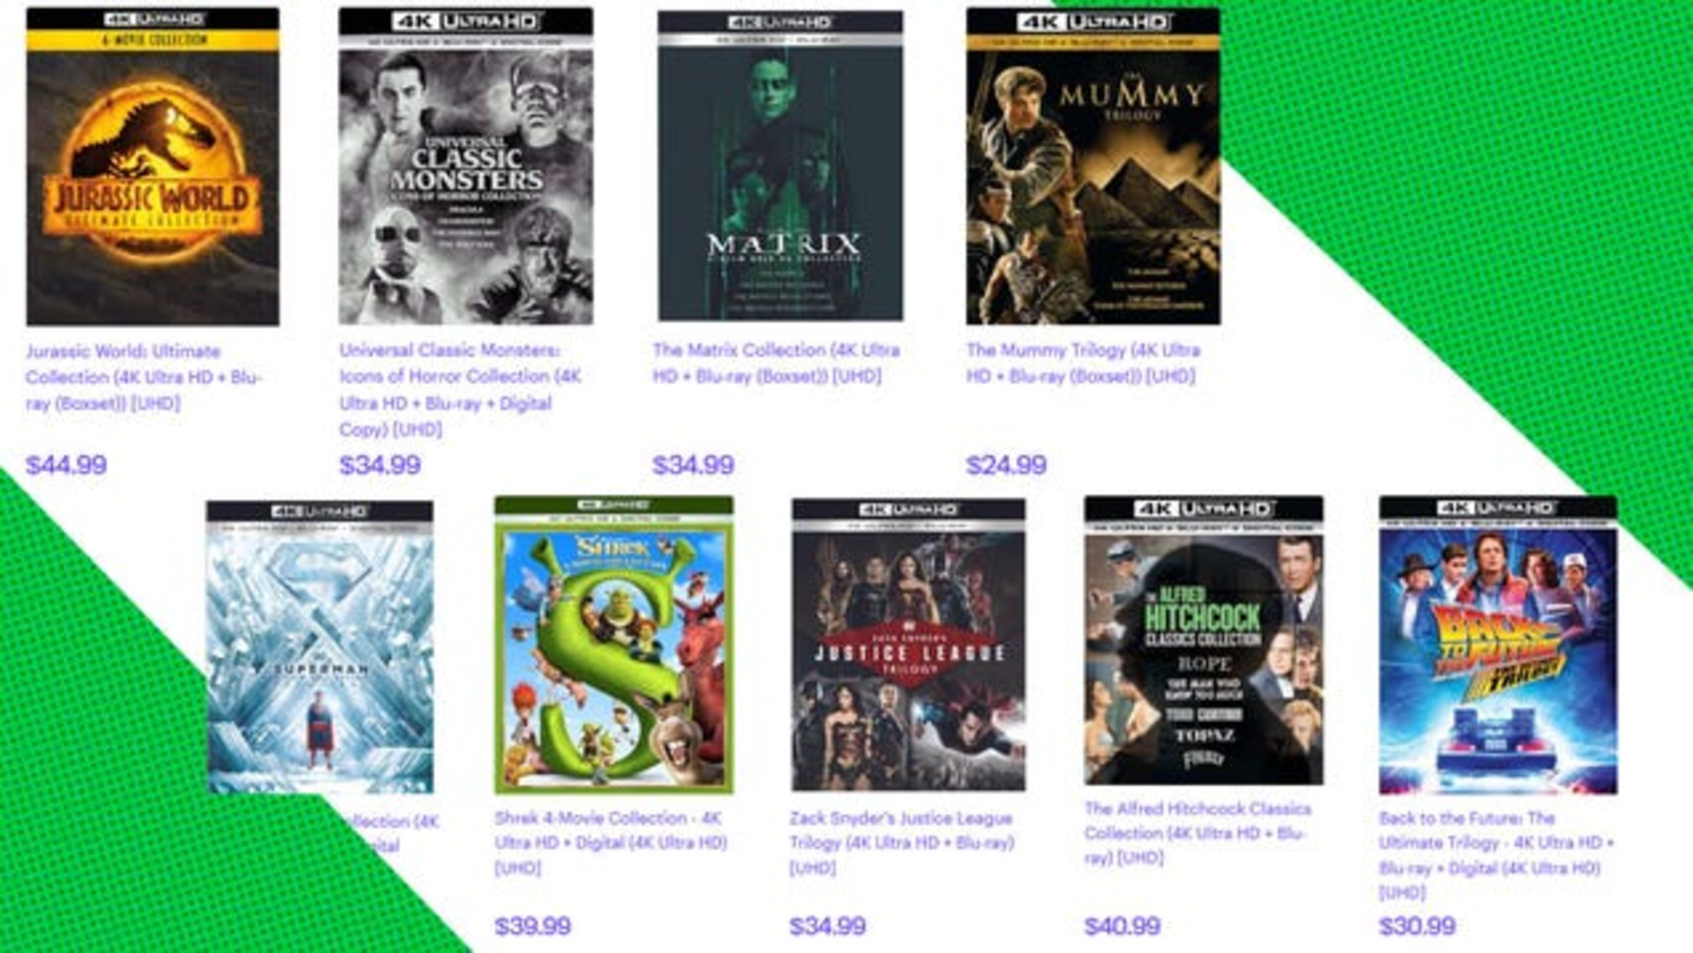Open the Back to the Future cover
The image size is (1693, 953).
click(1498, 645)
